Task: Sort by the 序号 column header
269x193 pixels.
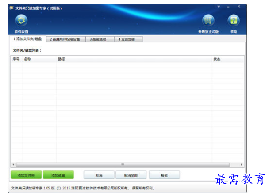Action: coord(16,59)
